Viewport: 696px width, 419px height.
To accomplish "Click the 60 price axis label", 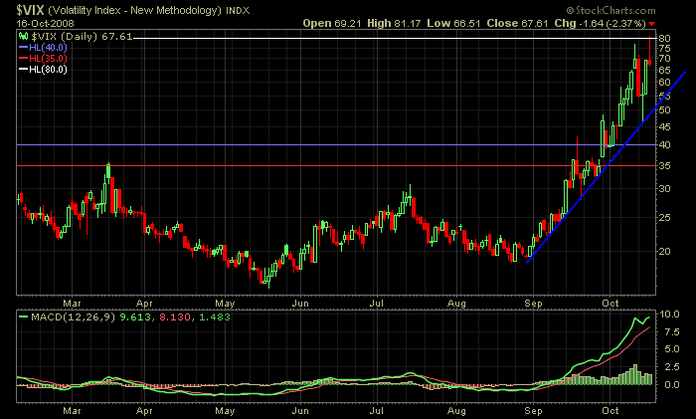I will (664, 83).
